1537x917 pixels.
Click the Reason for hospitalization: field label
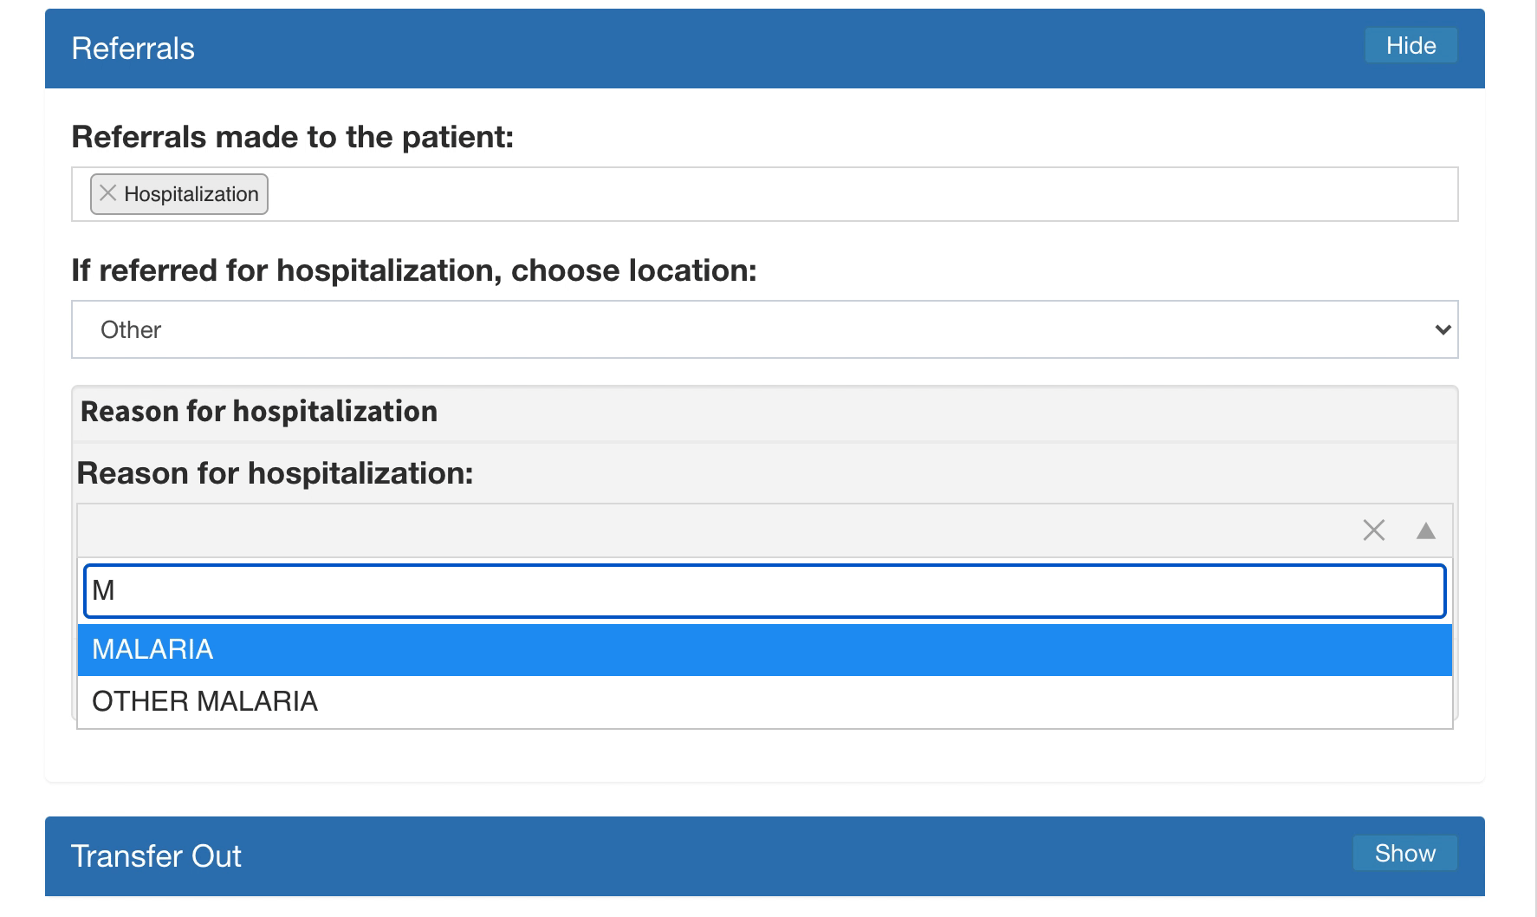tap(276, 473)
